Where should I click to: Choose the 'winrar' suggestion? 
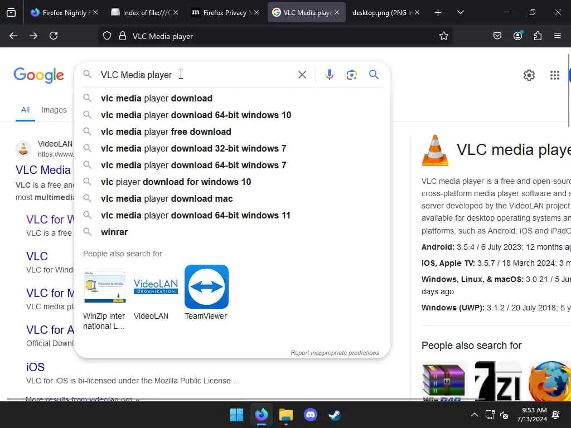tap(232, 232)
